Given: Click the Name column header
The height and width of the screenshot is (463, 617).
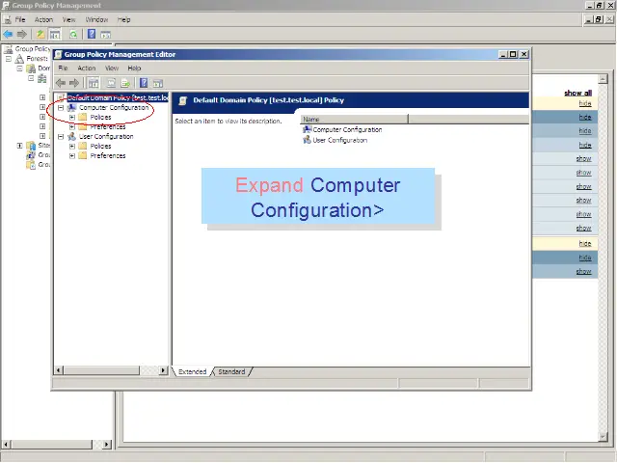Looking at the screenshot, I should point(354,119).
